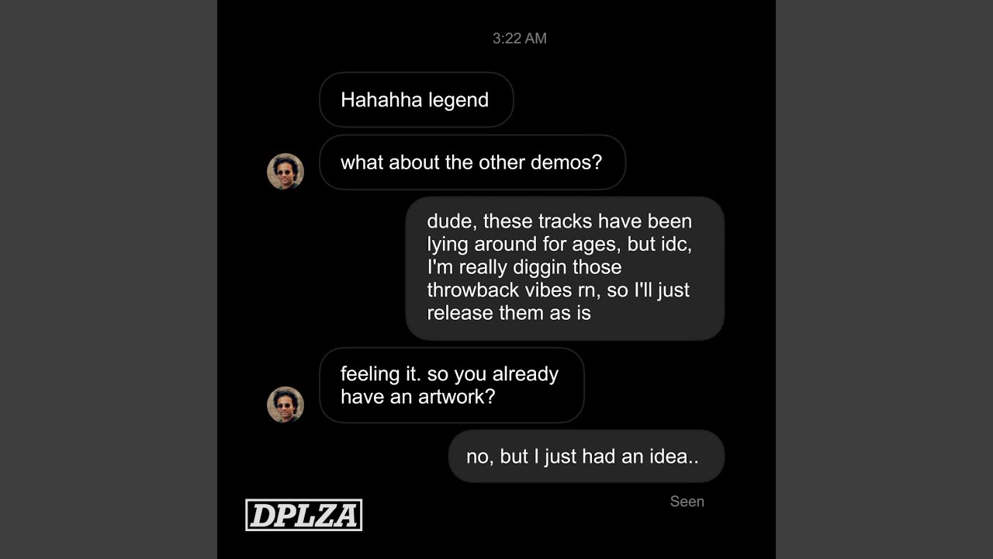Click the gray letterbox area left of the chat
993x559 pixels.
(x=109, y=279)
